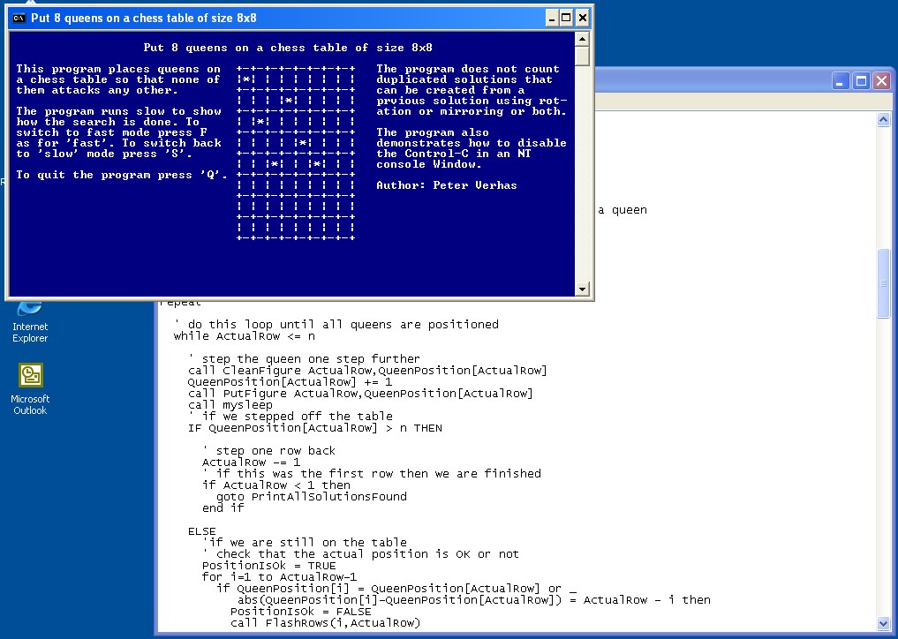Click the code editor scroll up arrow
Image resolution: width=898 pixels, height=639 pixels.
pyautogui.click(x=884, y=119)
